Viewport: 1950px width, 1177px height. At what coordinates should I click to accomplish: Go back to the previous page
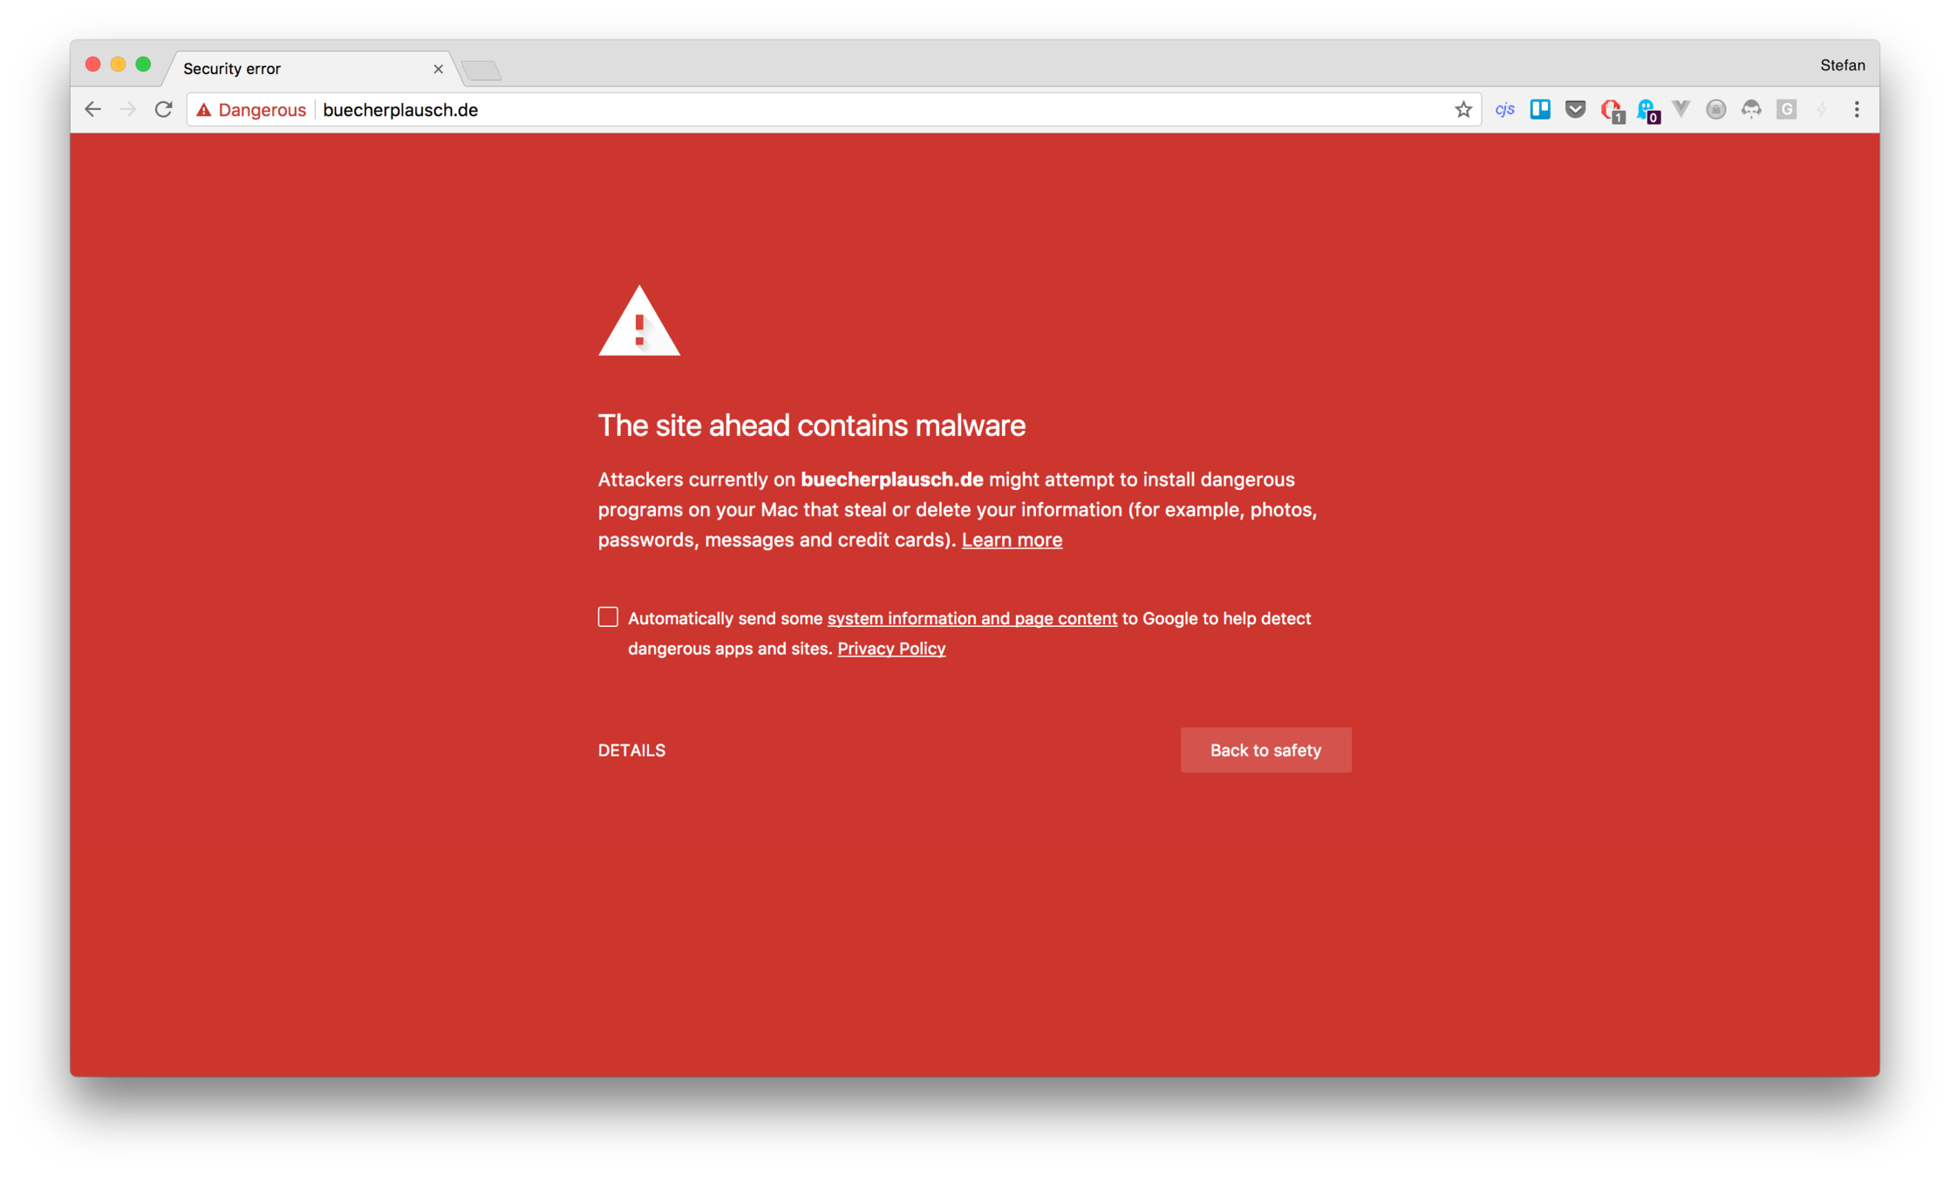(93, 110)
